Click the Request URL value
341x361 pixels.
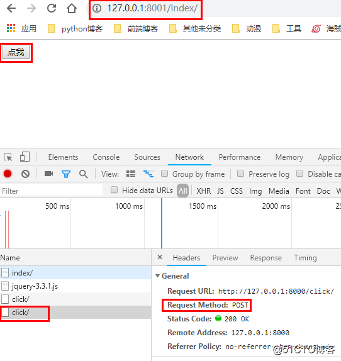(x=276, y=291)
